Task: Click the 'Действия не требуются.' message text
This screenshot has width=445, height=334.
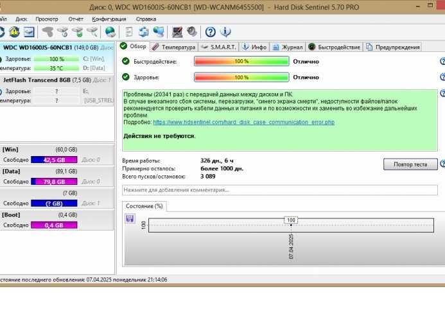Action: [x=159, y=136]
